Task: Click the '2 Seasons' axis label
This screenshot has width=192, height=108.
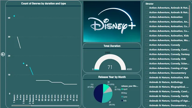Action: [30, 99]
